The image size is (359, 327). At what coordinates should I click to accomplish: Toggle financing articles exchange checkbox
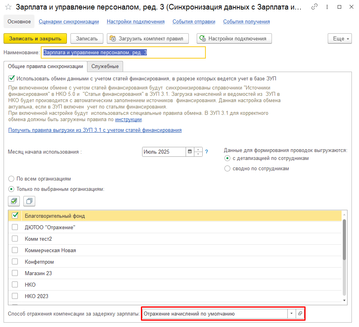11,78
